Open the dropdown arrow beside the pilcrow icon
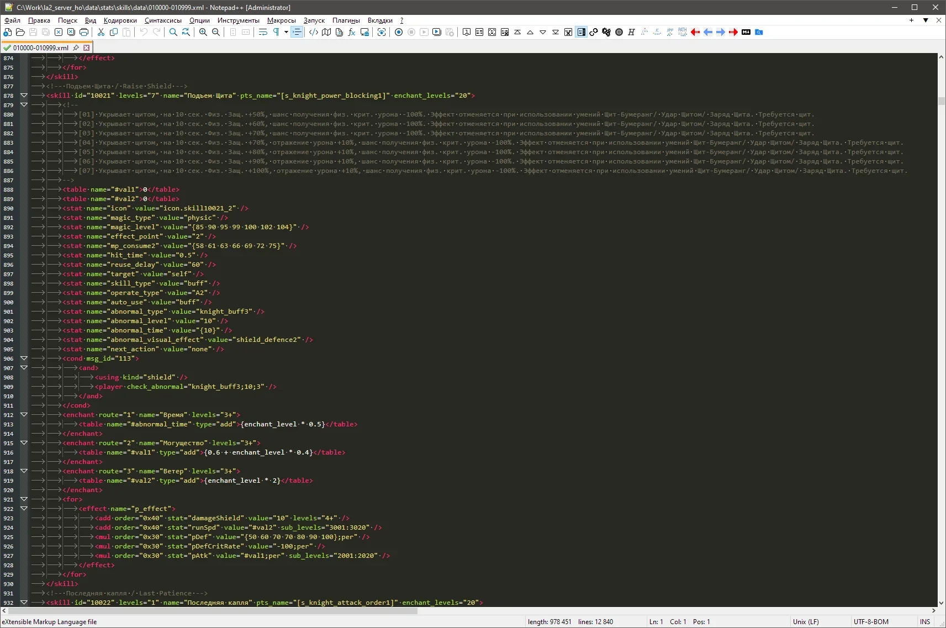The width and height of the screenshot is (946, 628). [x=286, y=32]
